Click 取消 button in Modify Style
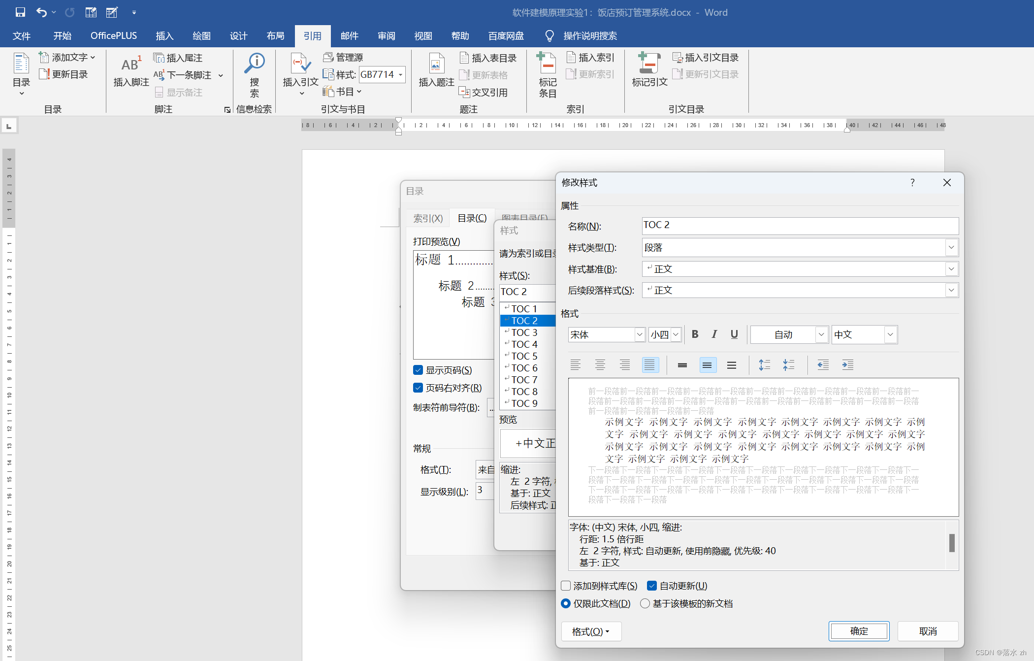Viewport: 1034px width, 661px height. 928,631
